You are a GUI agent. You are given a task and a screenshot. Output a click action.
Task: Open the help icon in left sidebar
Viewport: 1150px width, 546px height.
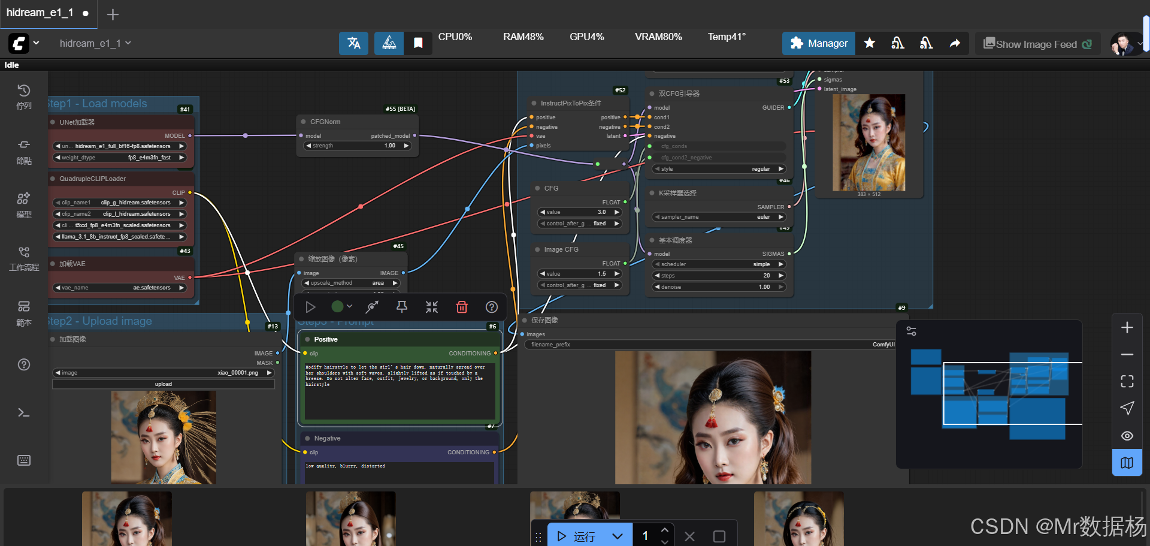tap(24, 364)
